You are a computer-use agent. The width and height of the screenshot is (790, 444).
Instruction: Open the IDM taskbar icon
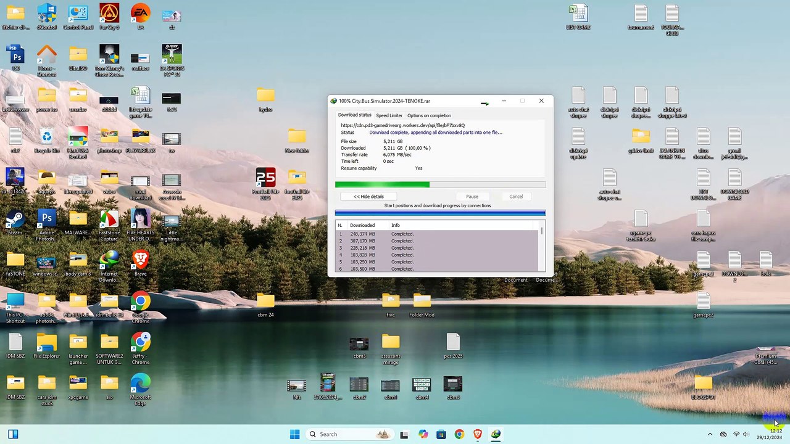(x=496, y=434)
